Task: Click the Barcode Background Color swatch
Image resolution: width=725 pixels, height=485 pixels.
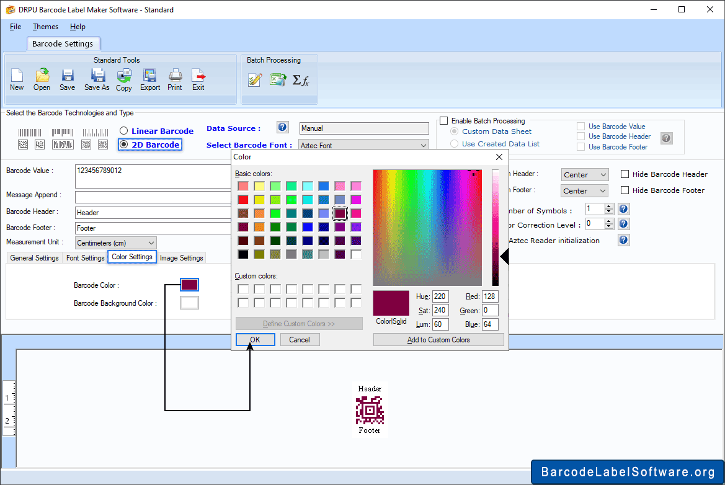Action: point(189,303)
